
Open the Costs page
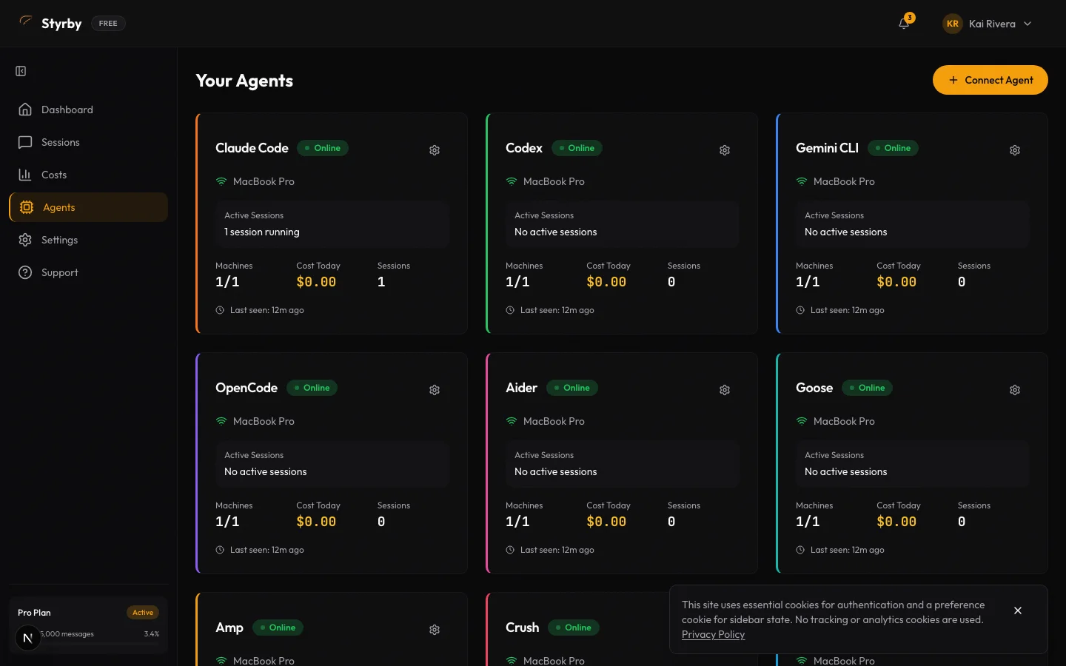(88, 175)
